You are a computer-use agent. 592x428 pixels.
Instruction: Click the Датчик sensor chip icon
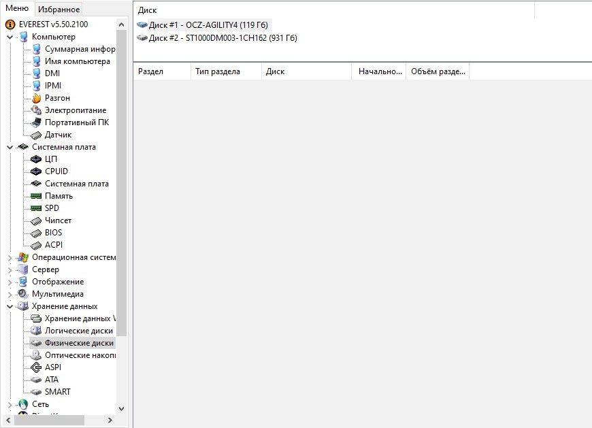36,135
